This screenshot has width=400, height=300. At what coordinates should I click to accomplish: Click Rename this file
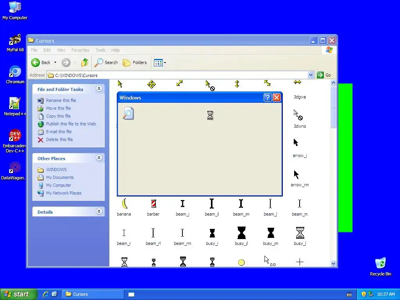tap(61, 100)
